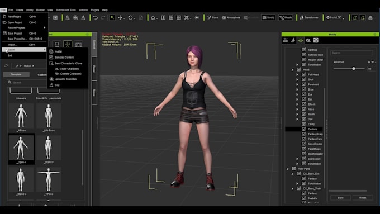This screenshot has height=214, width=380.
Task: Toggle the Actor Parts checkbox
Action: click(x=294, y=168)
